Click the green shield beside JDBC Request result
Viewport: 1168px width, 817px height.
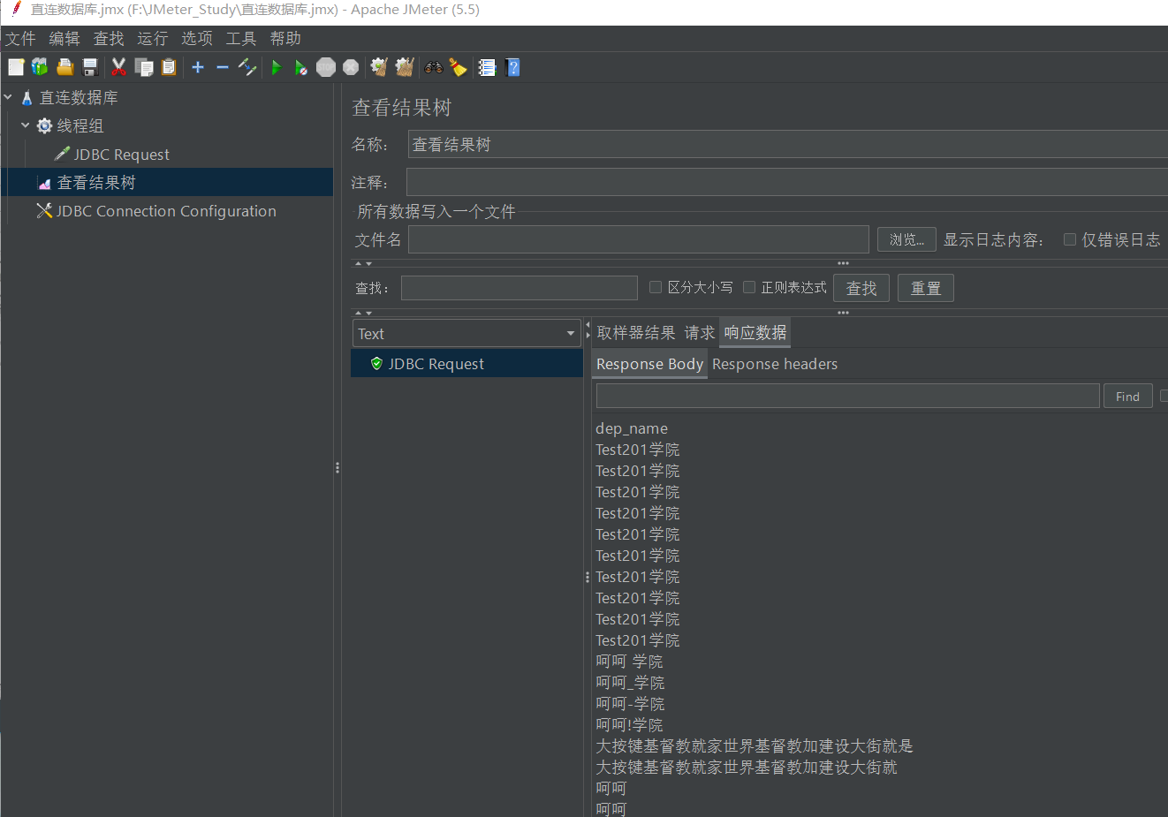tap(376, 363)
